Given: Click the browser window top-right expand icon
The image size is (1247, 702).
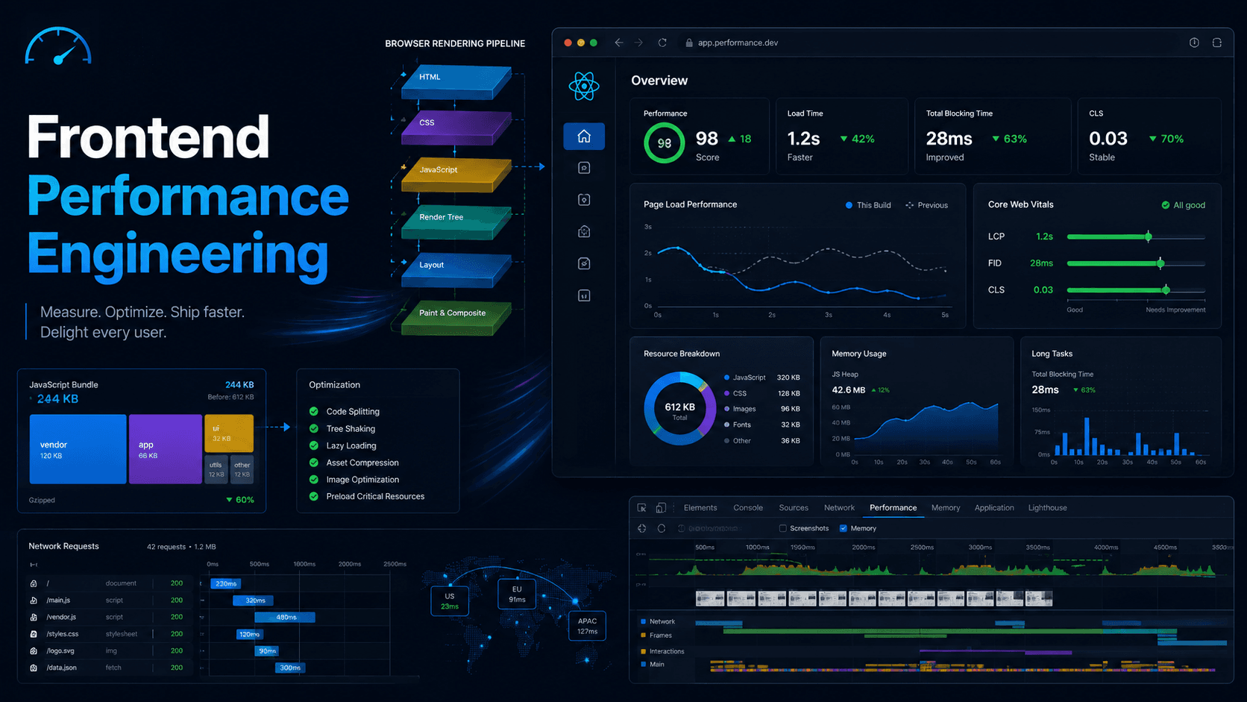Looking at the screenshot, I should click(x=1217, y=43).
